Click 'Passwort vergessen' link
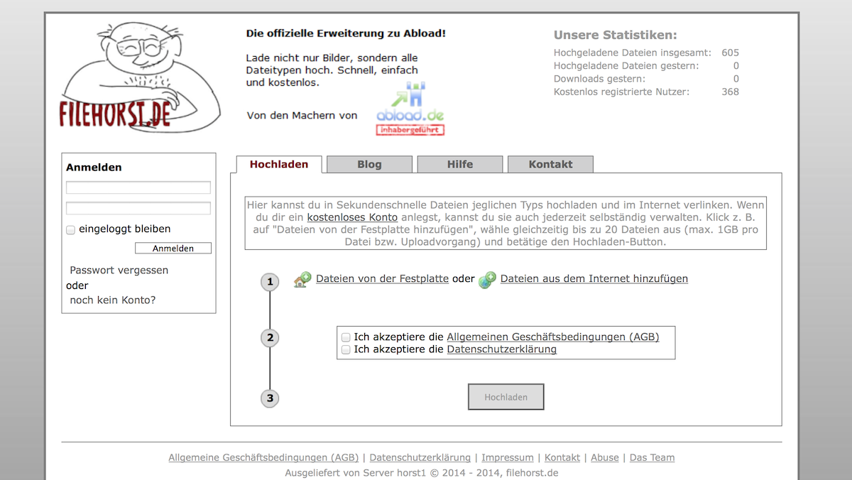The height and width of the screenshot is (480, 852). click(119, 271)
